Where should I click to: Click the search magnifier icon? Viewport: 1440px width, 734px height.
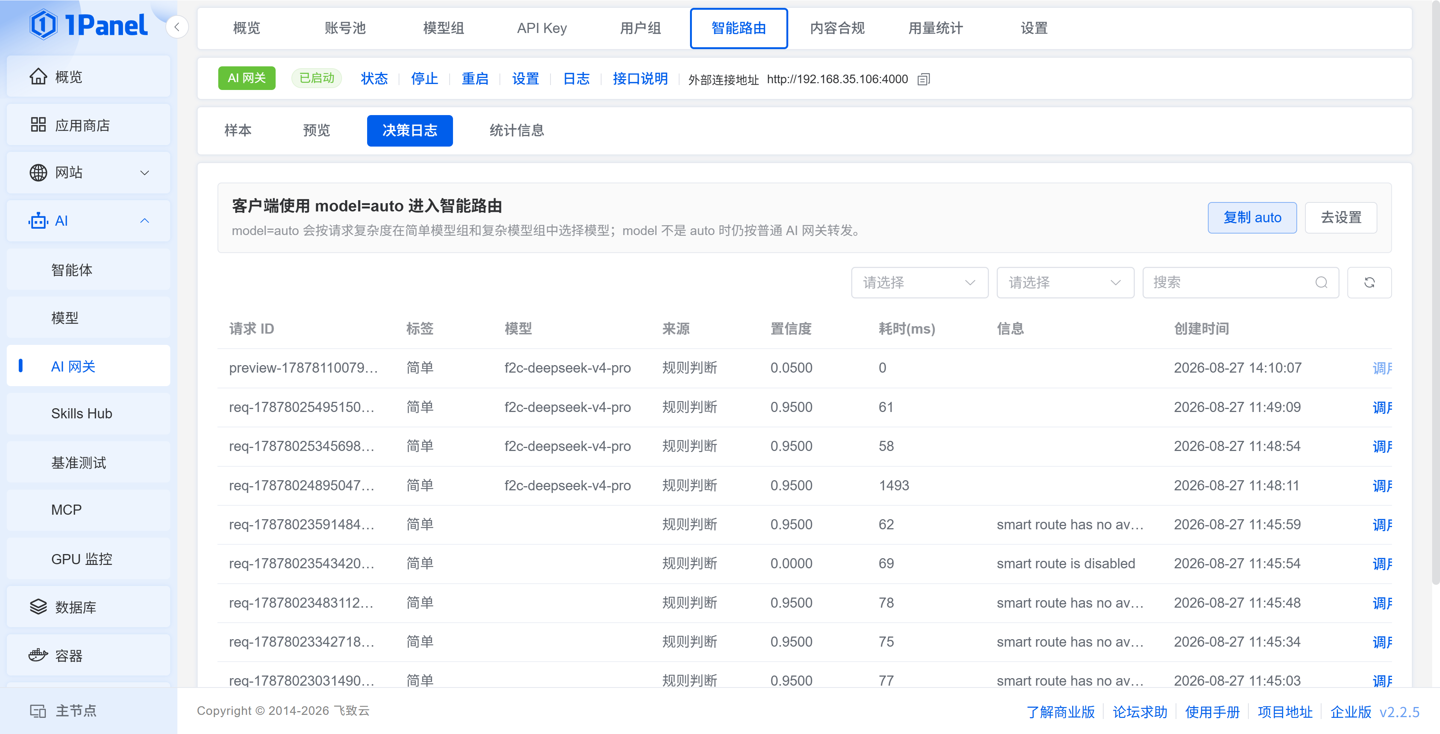(1321, 282)
